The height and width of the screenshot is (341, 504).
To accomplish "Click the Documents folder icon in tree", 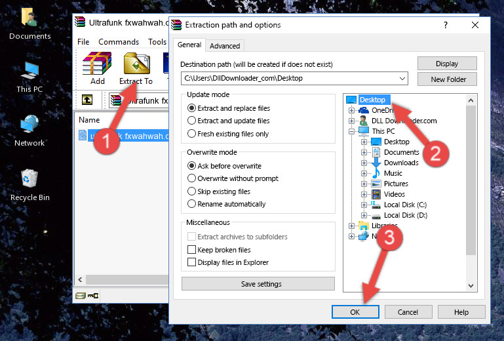I will (x=376, y=152).
